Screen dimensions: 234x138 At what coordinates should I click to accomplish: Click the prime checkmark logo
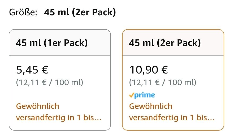pos(142,95)
